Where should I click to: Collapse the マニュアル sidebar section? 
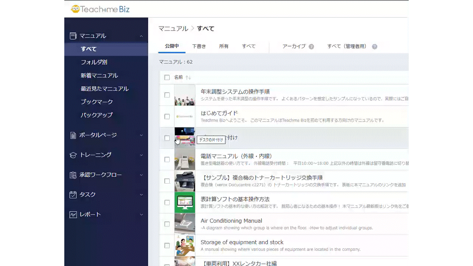coord(142,36)
